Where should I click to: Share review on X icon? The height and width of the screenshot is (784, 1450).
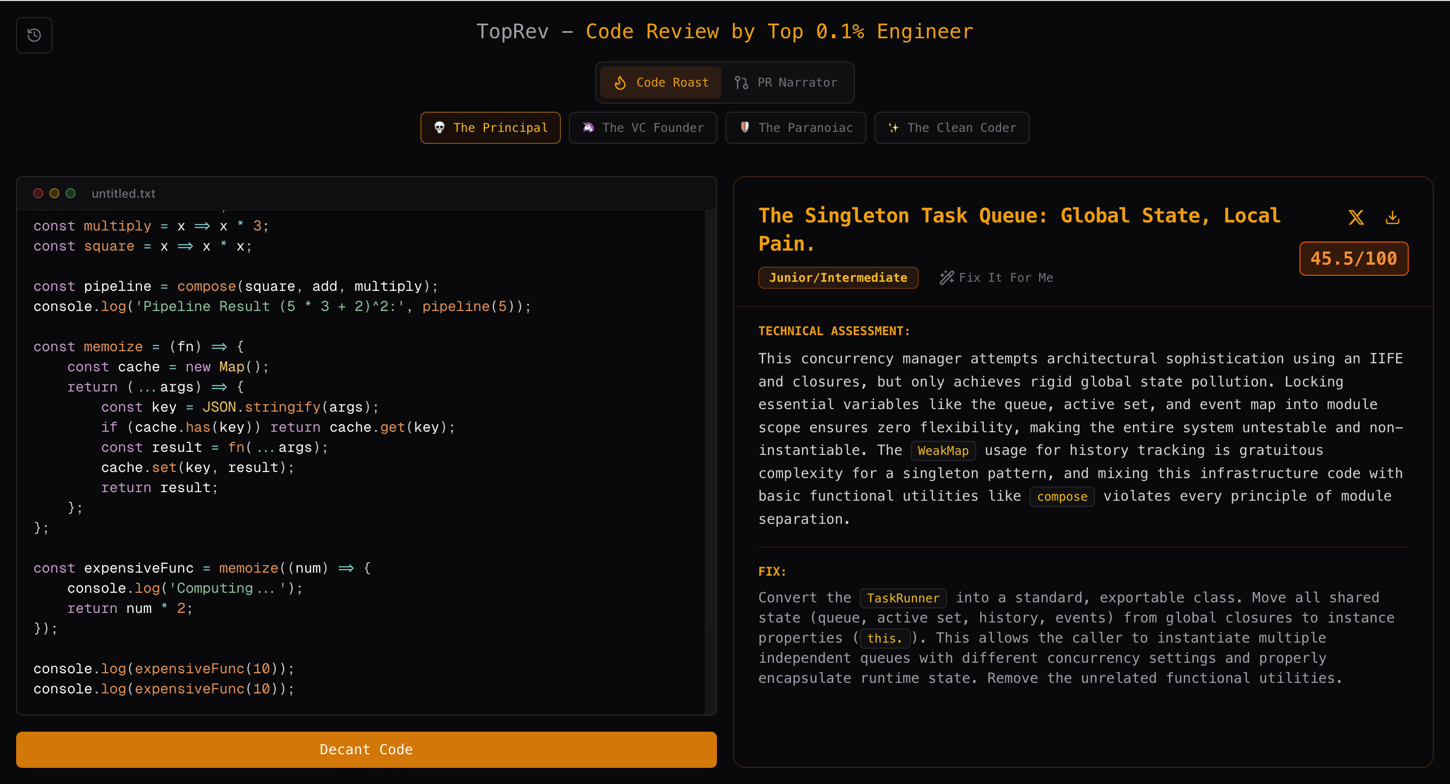coord(1356,217)
